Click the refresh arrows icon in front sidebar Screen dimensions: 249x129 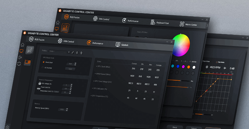(x=19, y=64)
